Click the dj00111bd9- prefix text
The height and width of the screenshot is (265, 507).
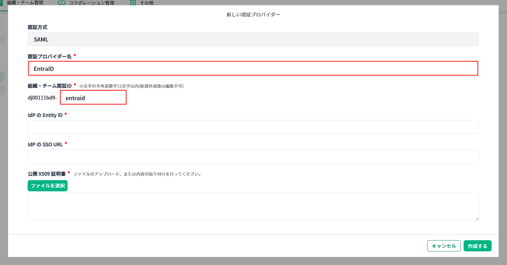(42, 98)
